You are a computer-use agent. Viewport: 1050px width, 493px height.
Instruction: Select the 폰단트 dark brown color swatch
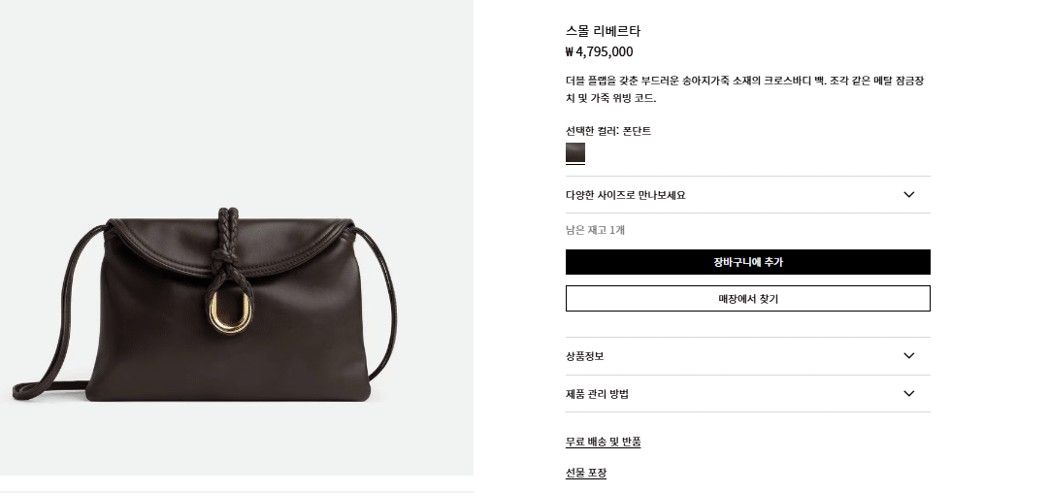point(575,152)
